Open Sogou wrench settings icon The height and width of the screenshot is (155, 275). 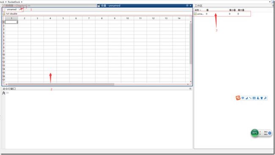coord(265,98)
